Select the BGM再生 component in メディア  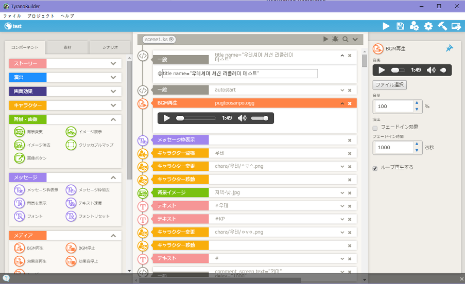tap(29, 248)
